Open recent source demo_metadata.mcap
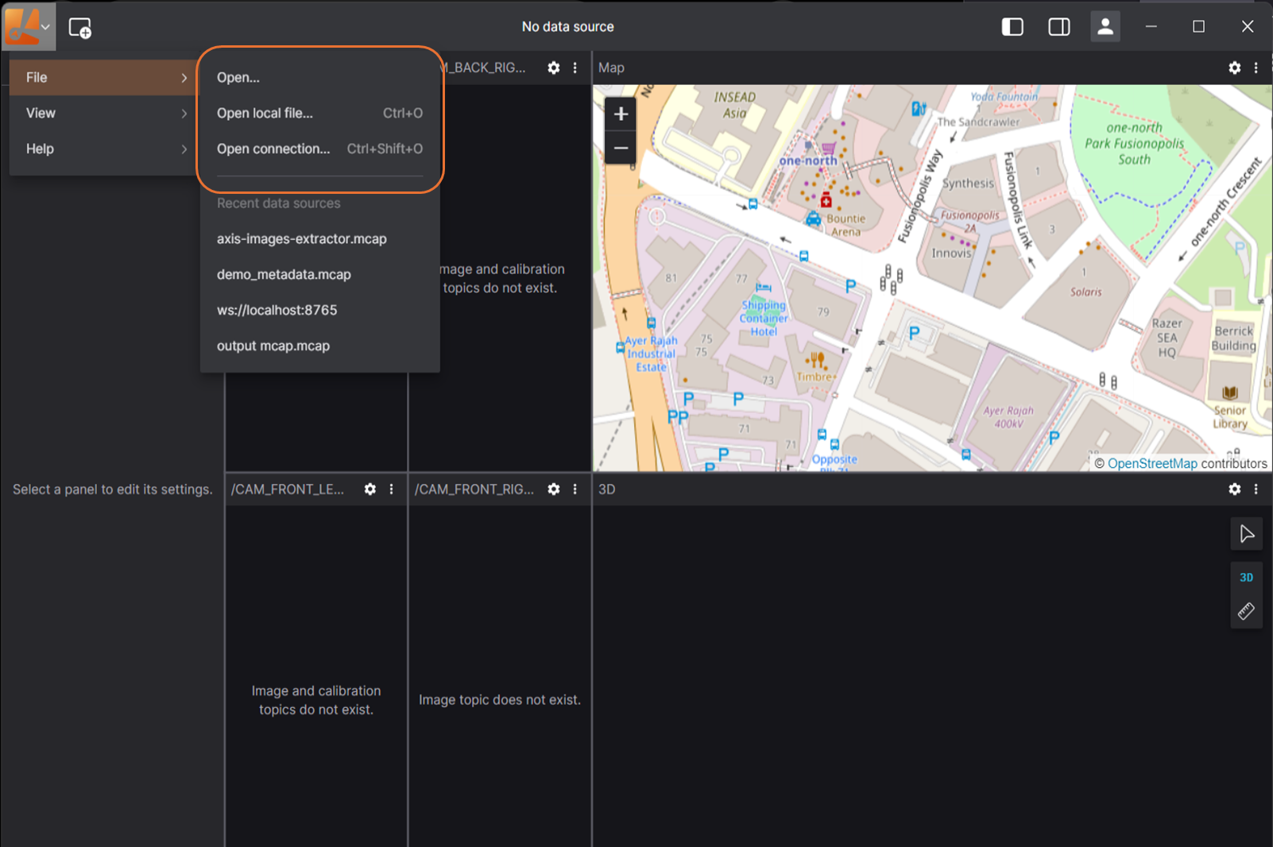Image resolution: width=1273 pixels, height=847 pixels. [x=319, y=274]
